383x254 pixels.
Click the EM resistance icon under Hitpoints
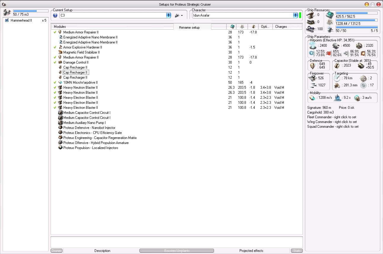[x=312, y=53]
